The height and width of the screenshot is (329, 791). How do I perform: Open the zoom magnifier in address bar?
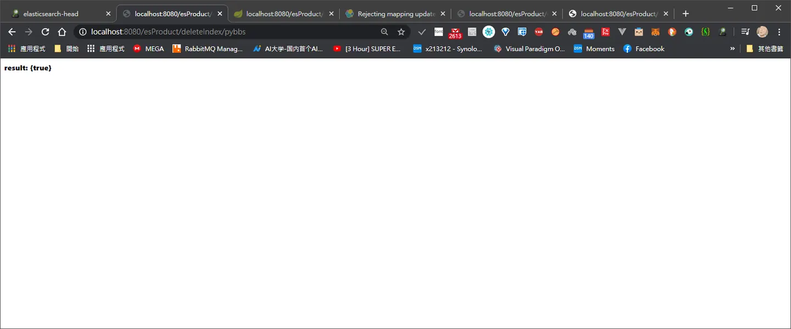tap(385, 32)
